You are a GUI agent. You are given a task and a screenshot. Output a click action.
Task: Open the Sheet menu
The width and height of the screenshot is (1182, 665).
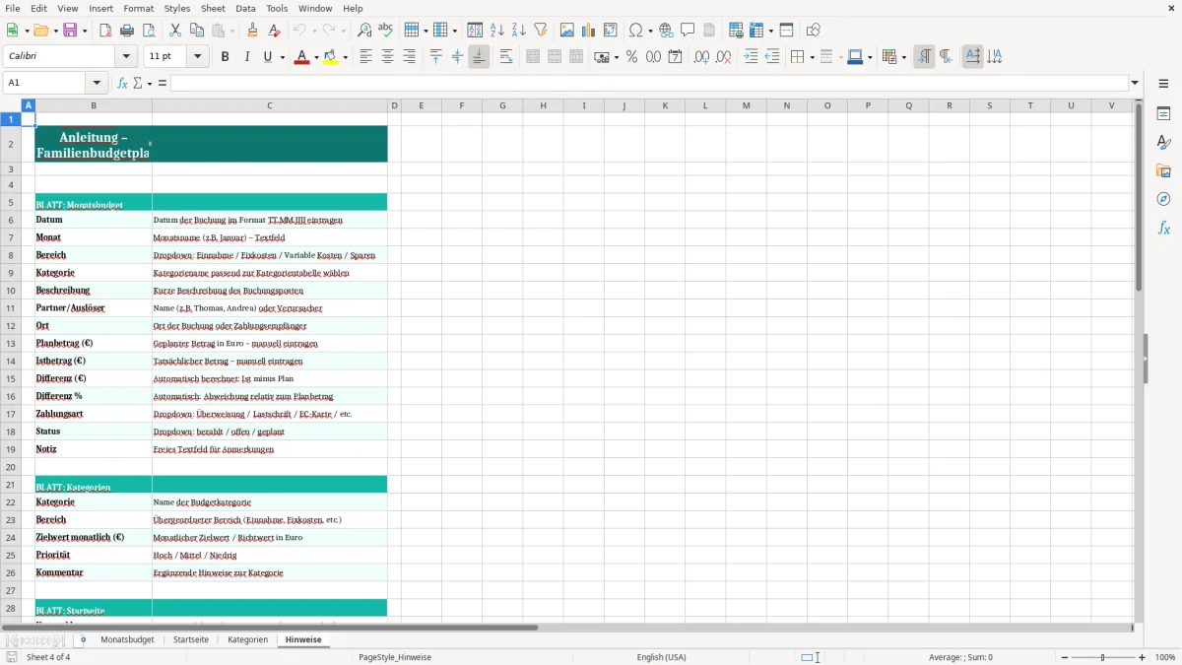[214, 8]
